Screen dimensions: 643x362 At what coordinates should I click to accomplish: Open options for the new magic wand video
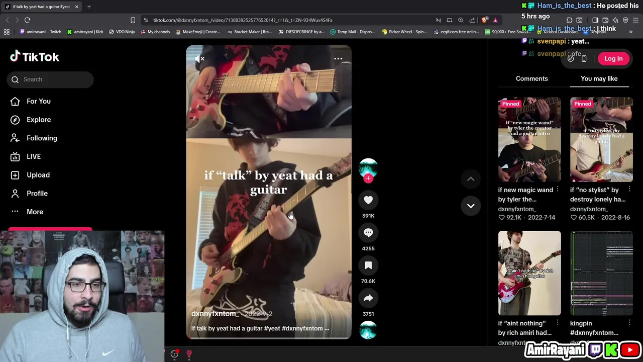(x=558, y=190)
